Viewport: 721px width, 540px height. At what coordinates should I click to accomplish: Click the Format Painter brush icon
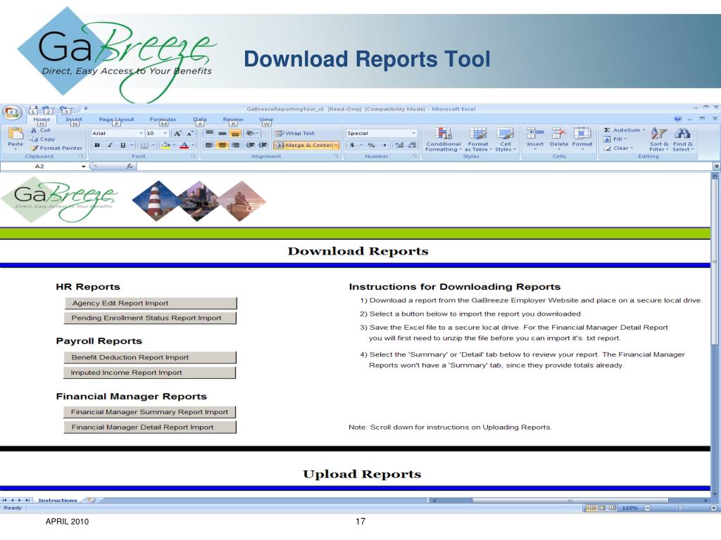point(35,148)
